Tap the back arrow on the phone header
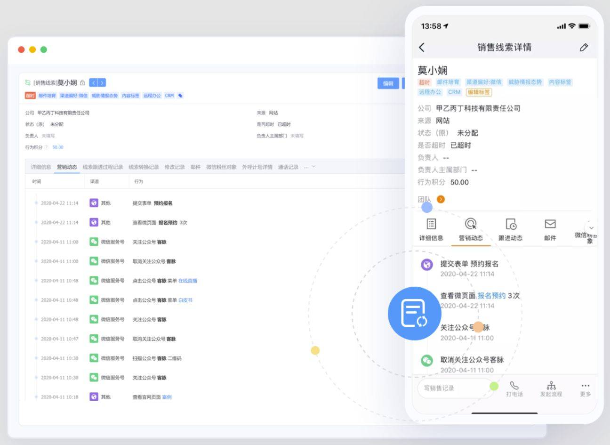Image resolution: width=610 pixels, height=445 pixels. 422,47
